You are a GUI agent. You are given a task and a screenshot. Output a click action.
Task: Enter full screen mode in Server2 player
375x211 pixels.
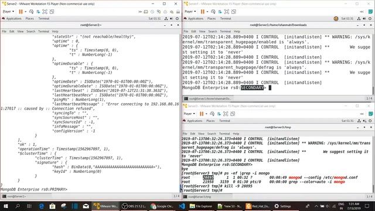45,12
